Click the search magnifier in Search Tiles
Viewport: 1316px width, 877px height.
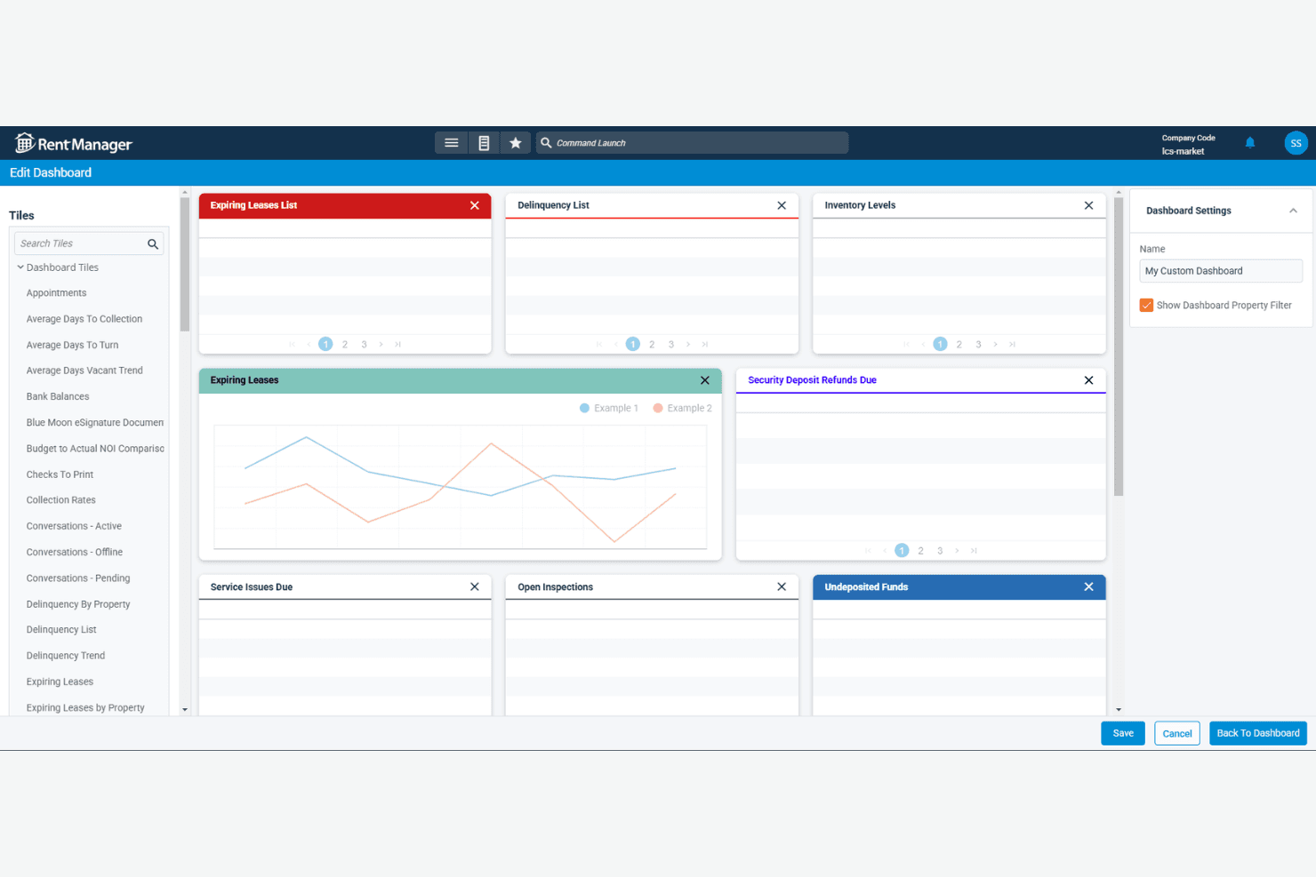click(x=153, y=243)
